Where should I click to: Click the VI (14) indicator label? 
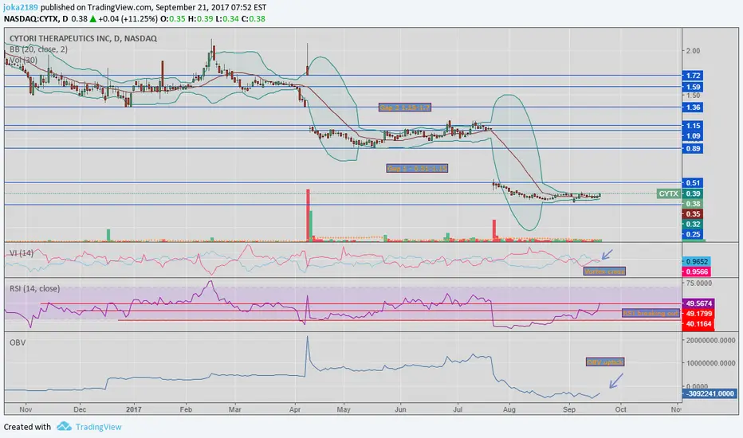(x=22, y=253)
